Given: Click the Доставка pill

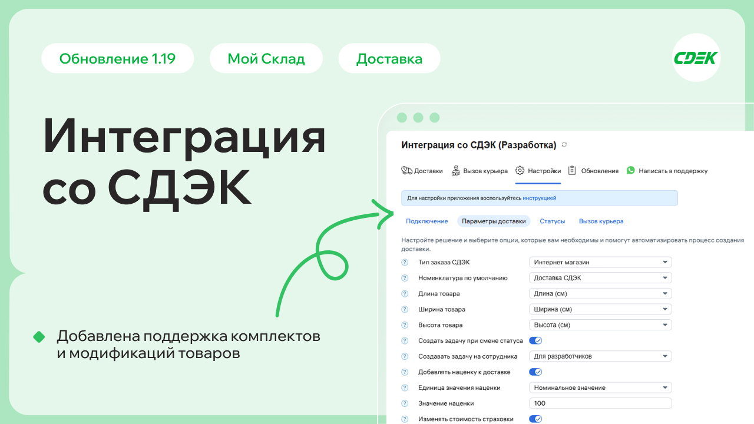Looking at the screenshot, I should click(389, 58).
